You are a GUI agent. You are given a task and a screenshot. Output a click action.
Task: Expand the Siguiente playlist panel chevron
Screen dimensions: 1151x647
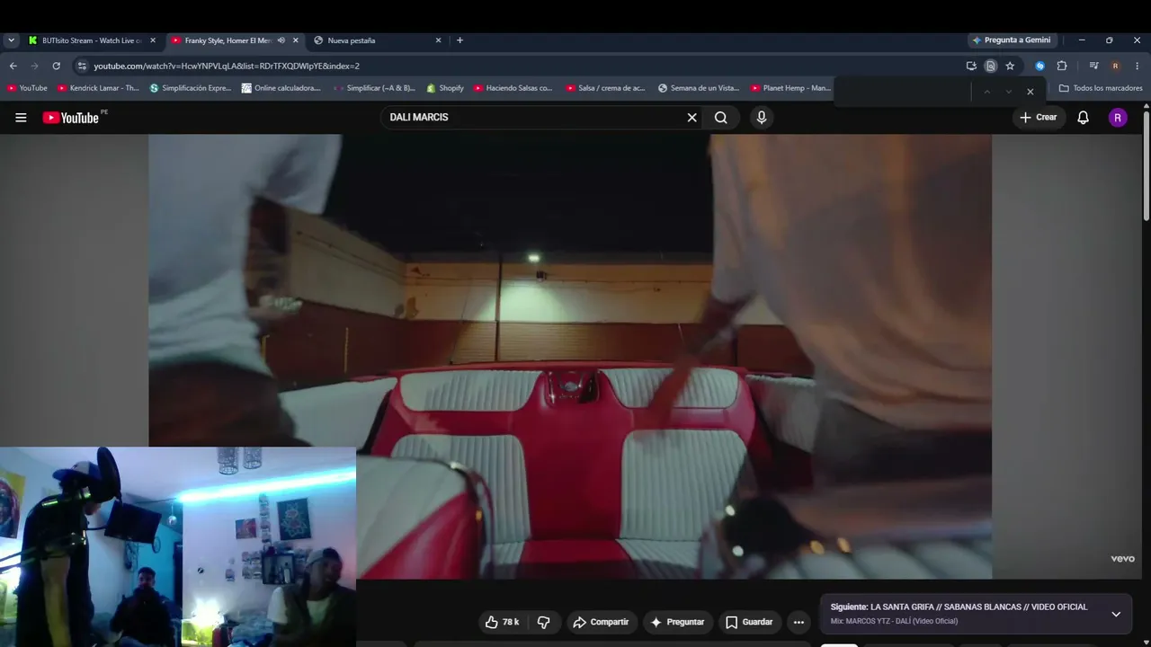(1116, 614)
